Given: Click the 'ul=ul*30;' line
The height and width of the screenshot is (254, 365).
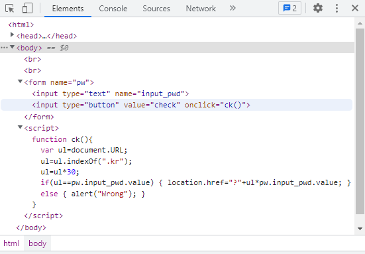Looking at the screenshot, I should pos(60,172).
